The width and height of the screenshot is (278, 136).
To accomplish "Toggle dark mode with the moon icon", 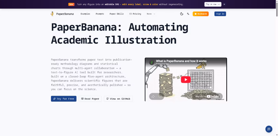I will (x=182, y=14).
